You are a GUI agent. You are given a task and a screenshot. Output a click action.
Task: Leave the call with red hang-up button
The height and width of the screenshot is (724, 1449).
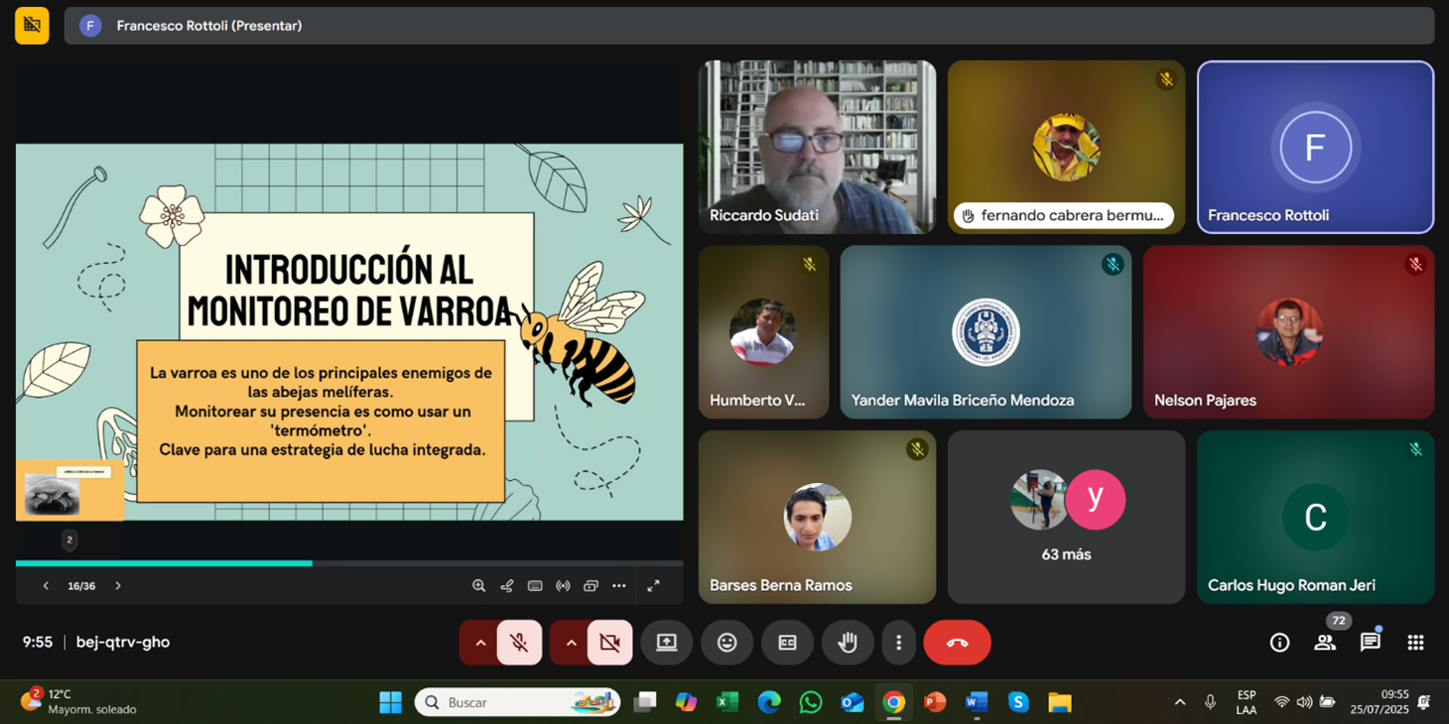point(957,643)
